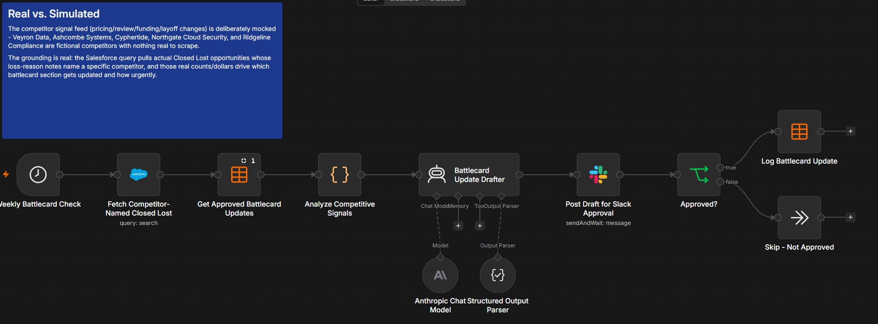
Task: Click the "sendAndWait: message" subtitle text
Action: [598, 223]
